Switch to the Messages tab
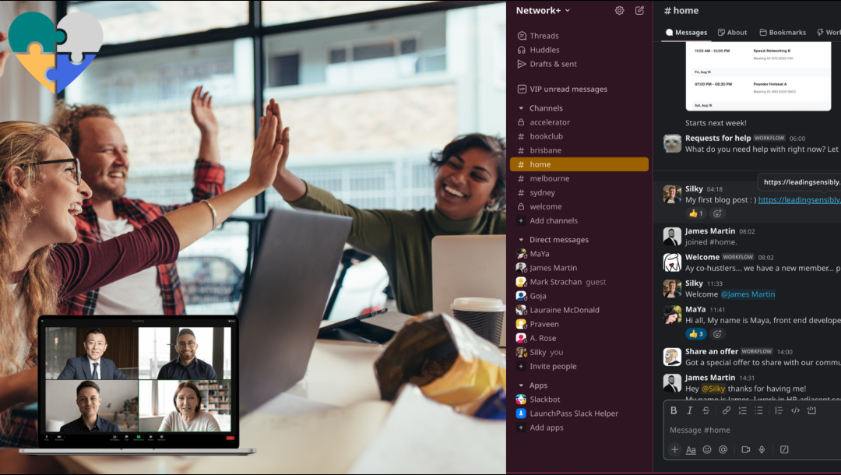841x475 pixels. click(x=686, y=32)
